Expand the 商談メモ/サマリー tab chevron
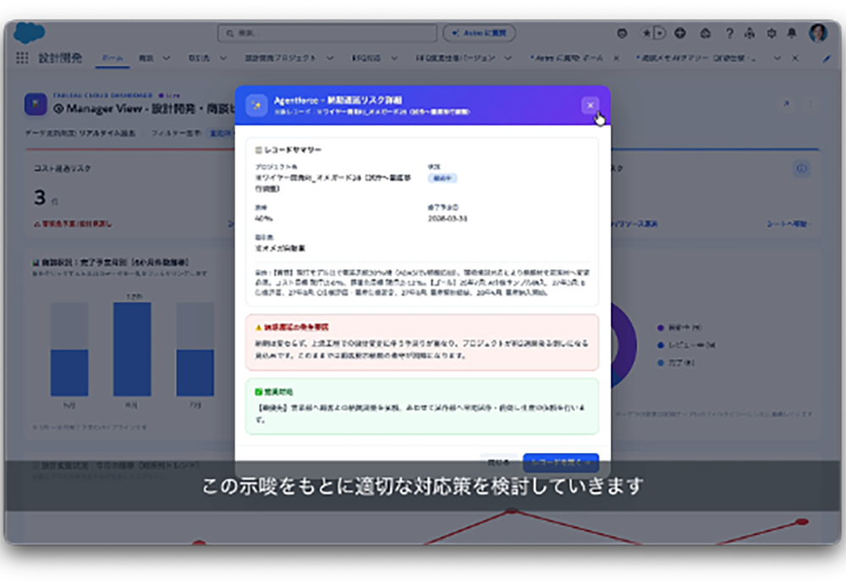The width and height of the screenshot is (846, 585). point(777,58)
